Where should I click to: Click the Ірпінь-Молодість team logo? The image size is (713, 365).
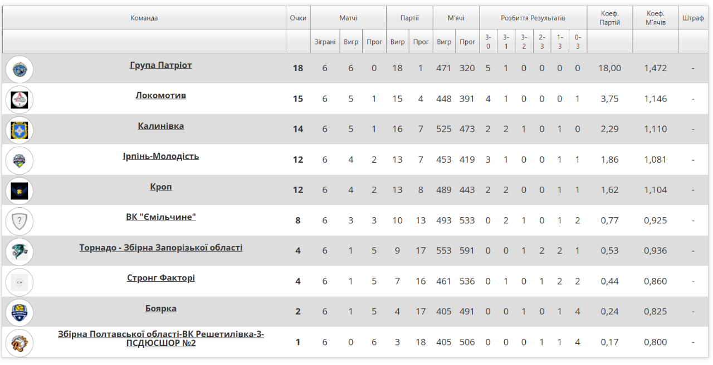[x=19, y=161]
